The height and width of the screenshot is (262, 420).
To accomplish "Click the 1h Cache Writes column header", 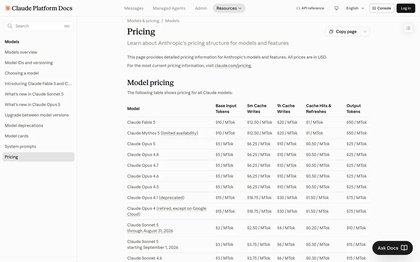I will 286,109.
